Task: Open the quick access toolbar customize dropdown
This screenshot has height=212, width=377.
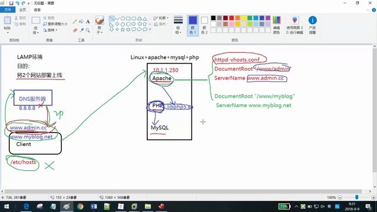Action: pyautogui.click(x=28, y=4)
